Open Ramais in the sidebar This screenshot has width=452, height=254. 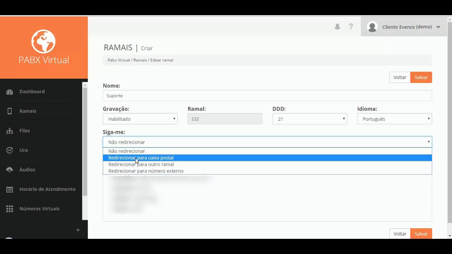click(28, 111)
